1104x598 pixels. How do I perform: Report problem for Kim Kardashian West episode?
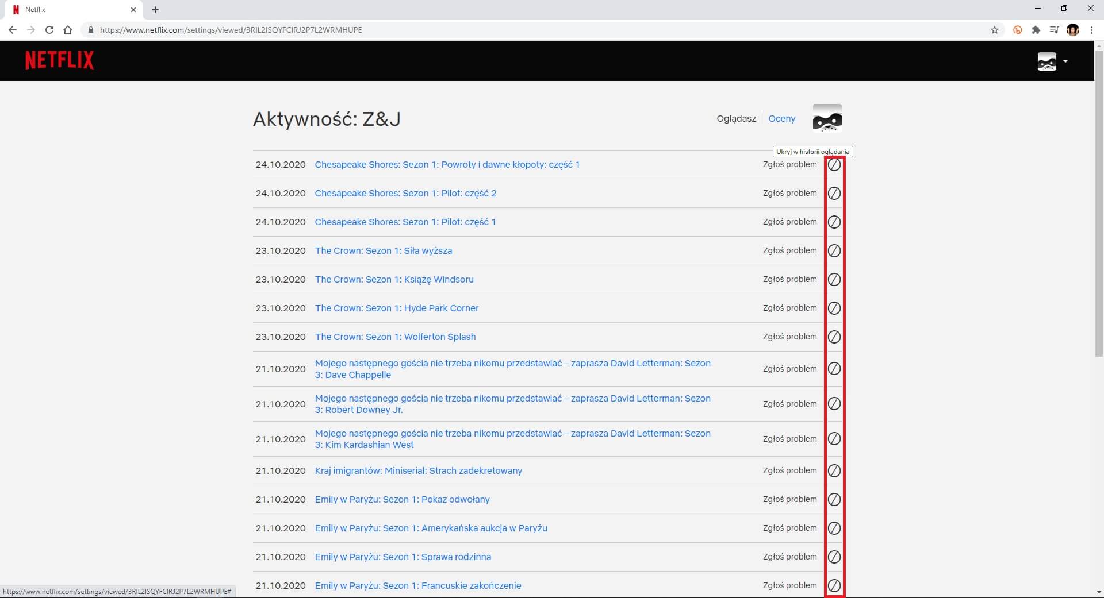789,439
